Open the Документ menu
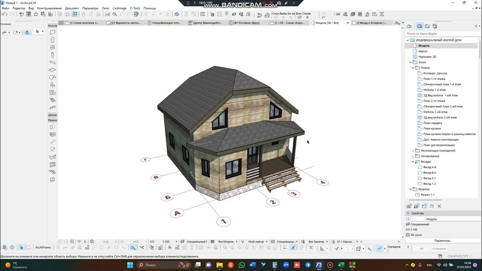 click(72, 8)
